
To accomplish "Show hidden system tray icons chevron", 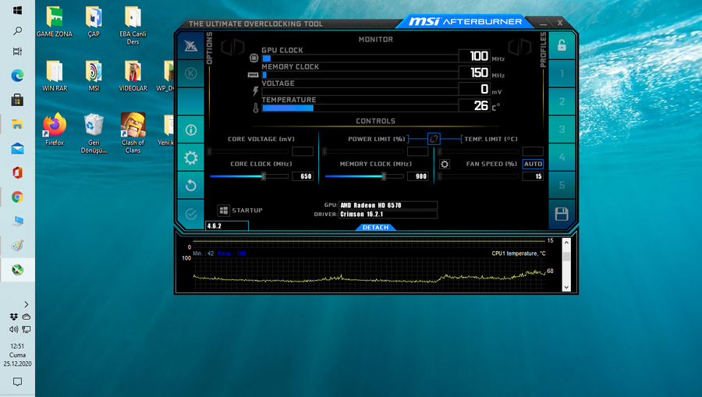I will 26,304.
